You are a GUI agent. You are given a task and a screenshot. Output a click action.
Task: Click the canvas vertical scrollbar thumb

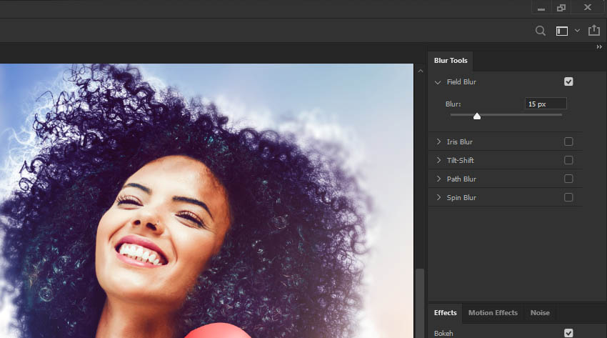click(x=420, y=303)
